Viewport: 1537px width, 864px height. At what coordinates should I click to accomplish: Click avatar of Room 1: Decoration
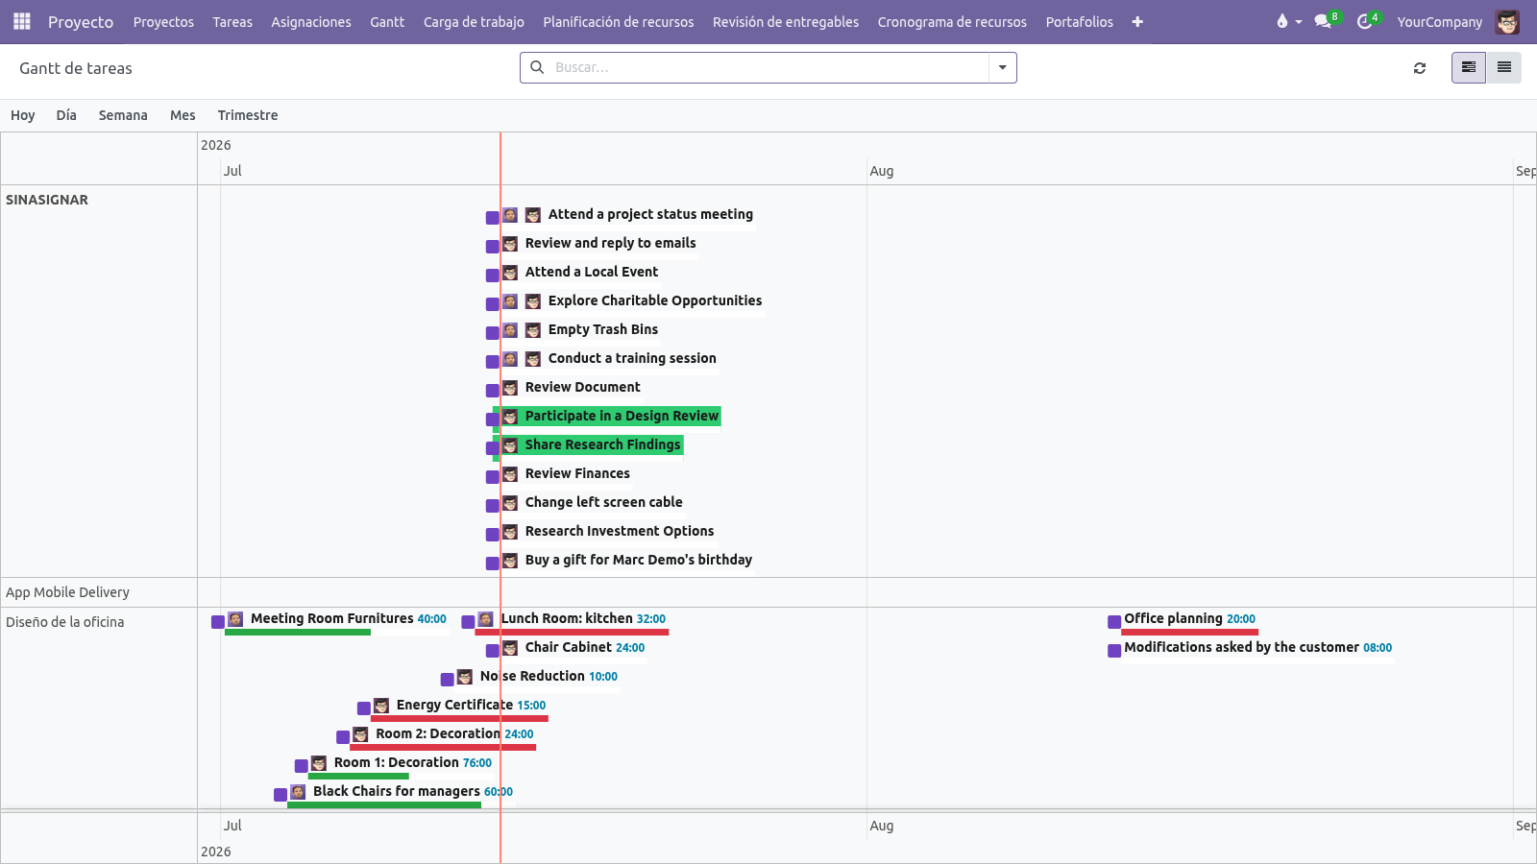click(x=319, y=763)
